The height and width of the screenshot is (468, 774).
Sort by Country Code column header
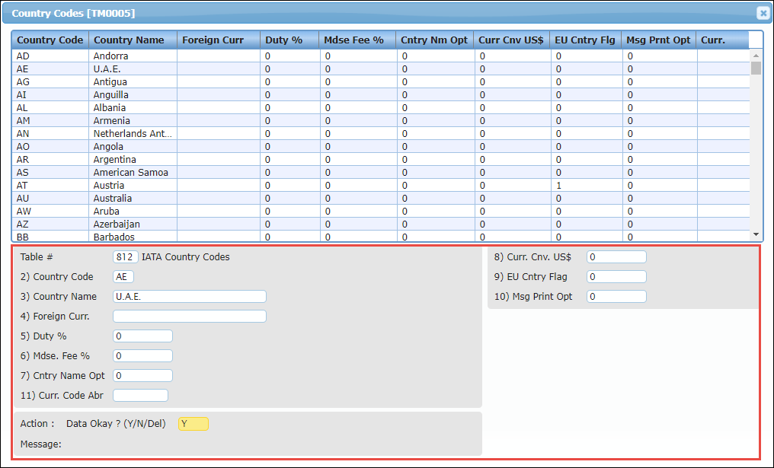click(x=50, y=40)
